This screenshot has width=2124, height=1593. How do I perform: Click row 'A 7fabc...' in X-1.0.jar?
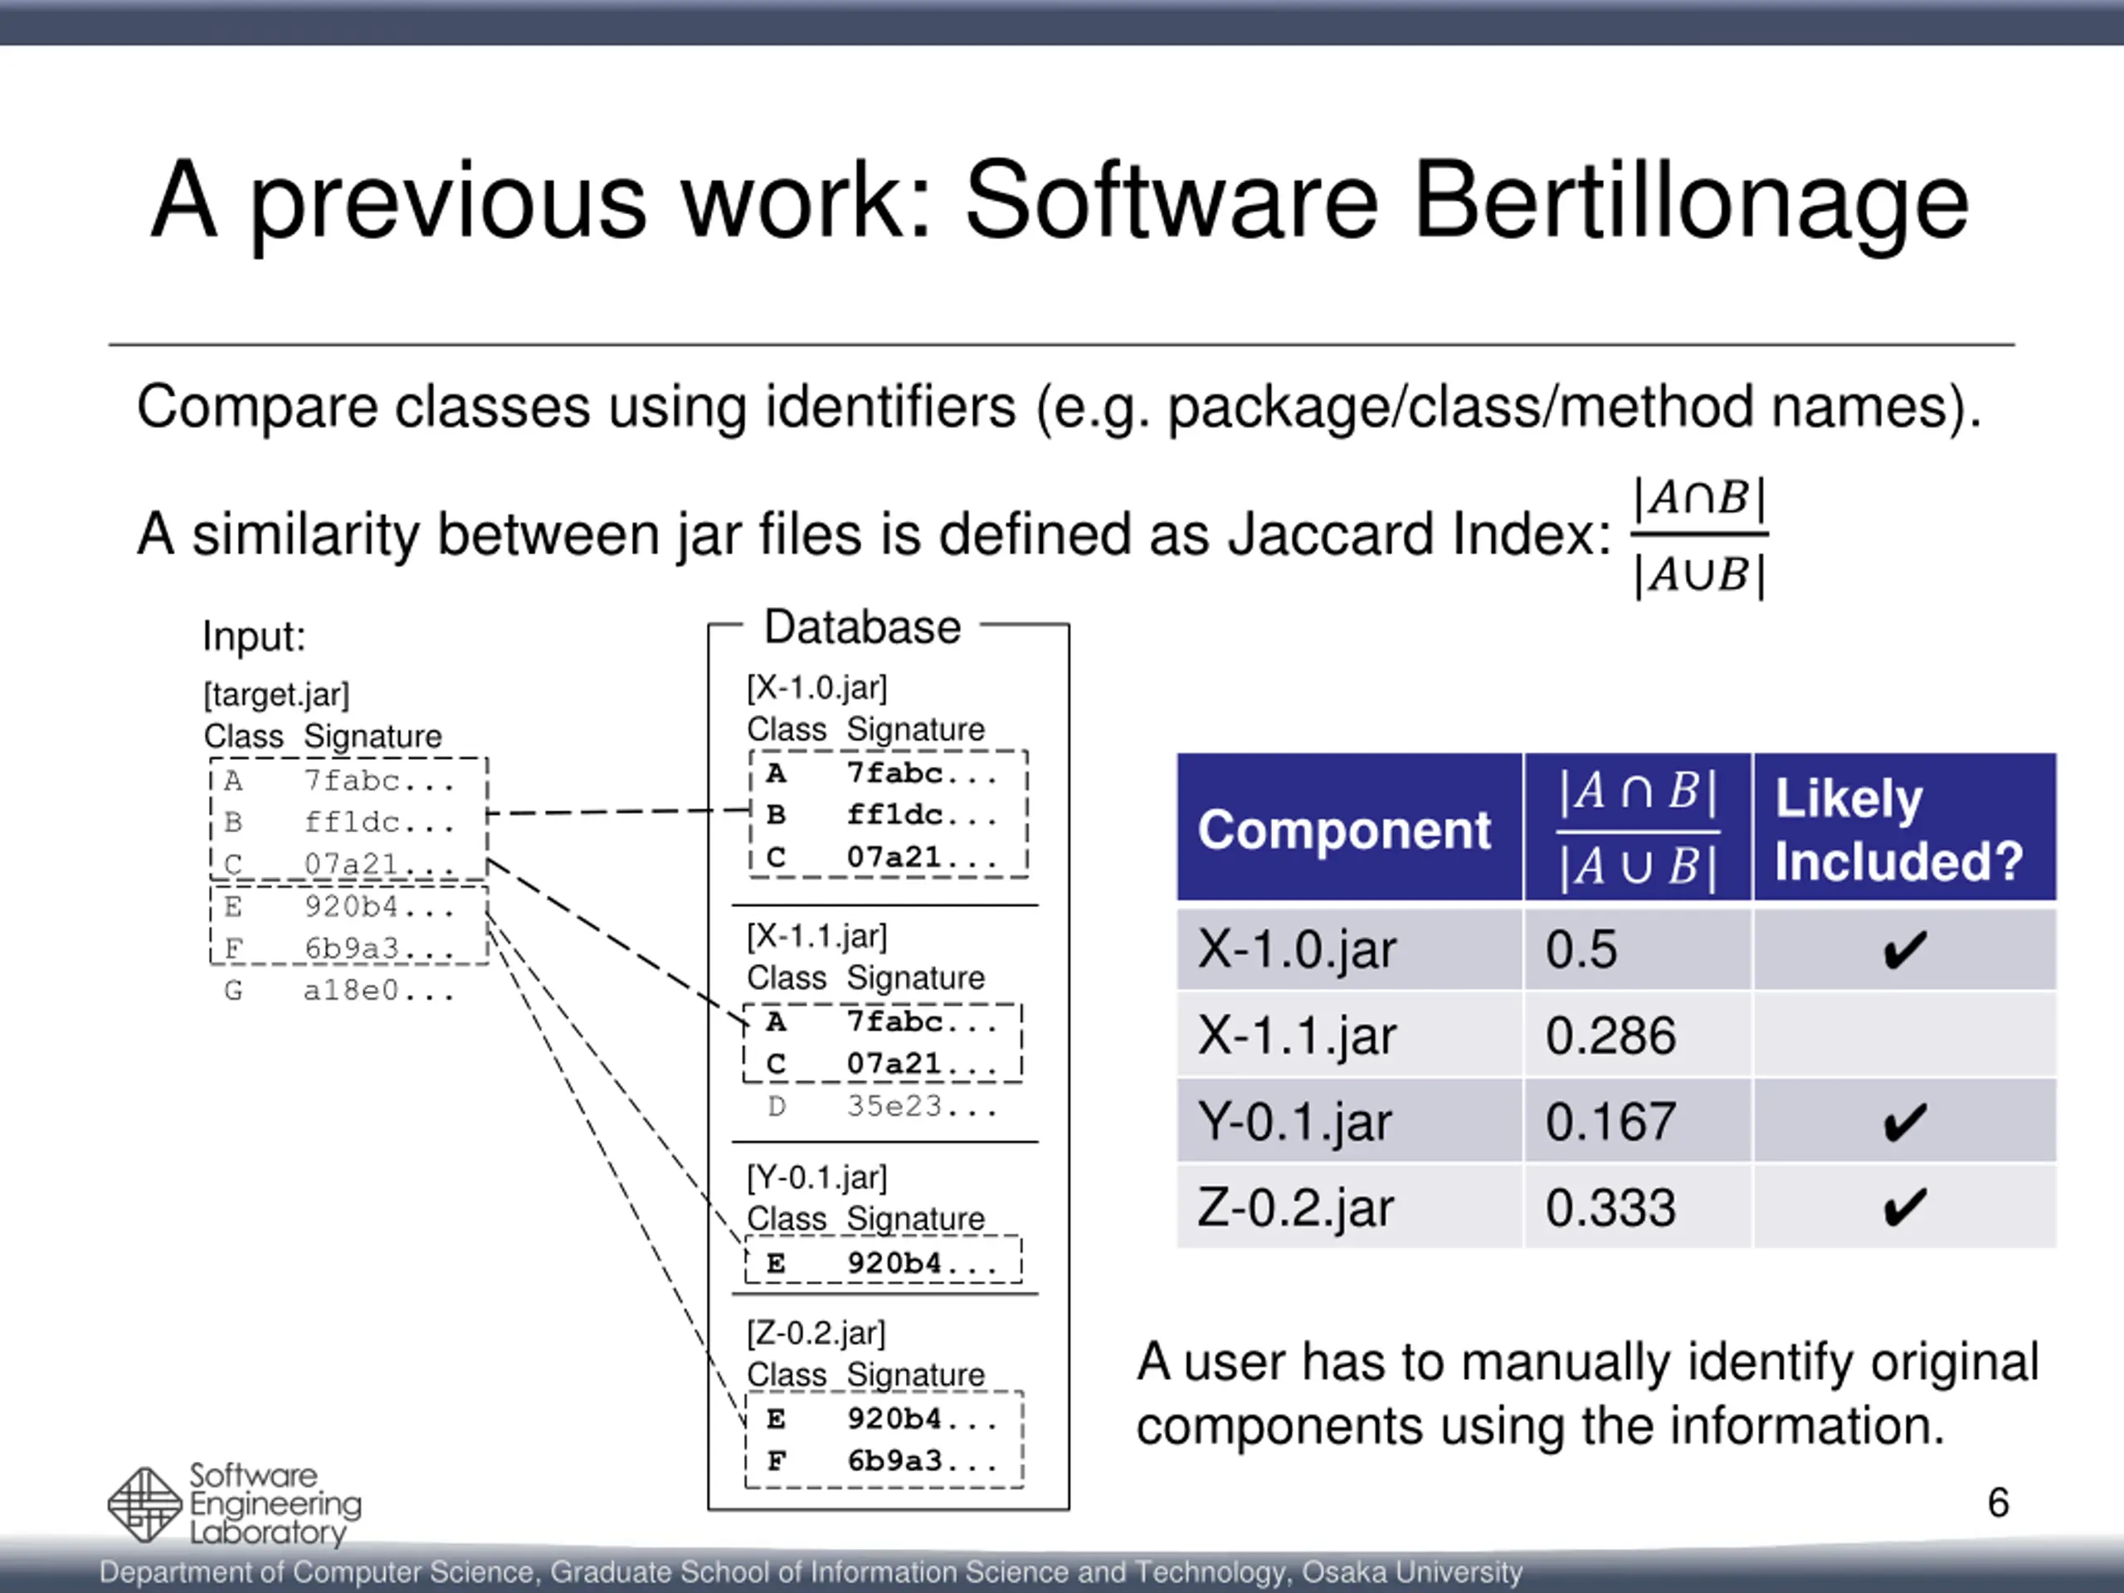883,773
